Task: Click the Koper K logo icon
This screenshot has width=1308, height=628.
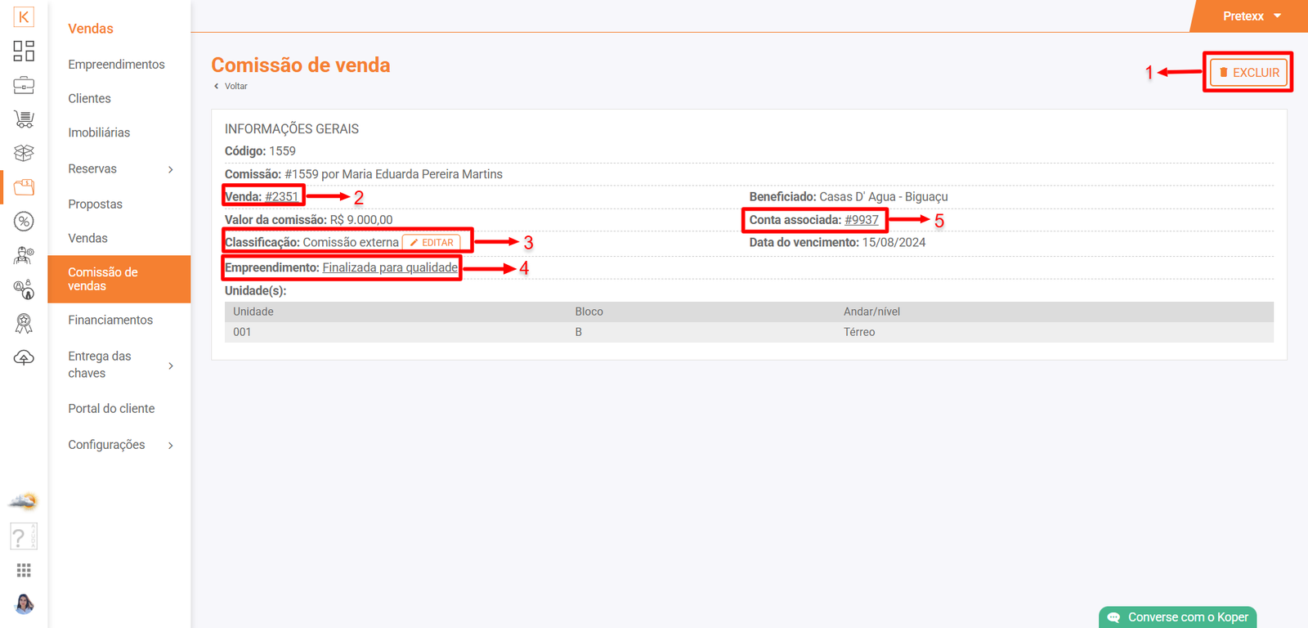Action: tap(24, 17)
